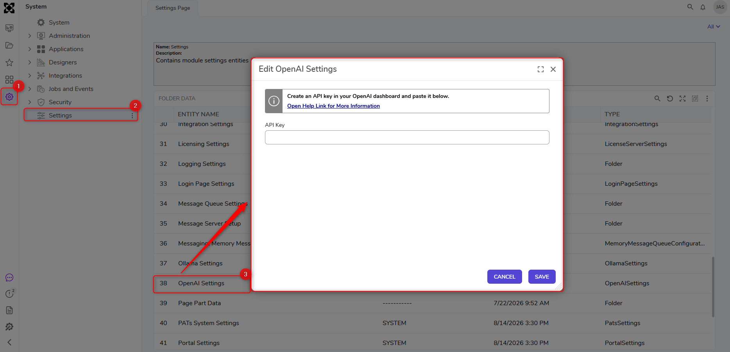Open the folder icon in left rail

click(x=9, y=45)
